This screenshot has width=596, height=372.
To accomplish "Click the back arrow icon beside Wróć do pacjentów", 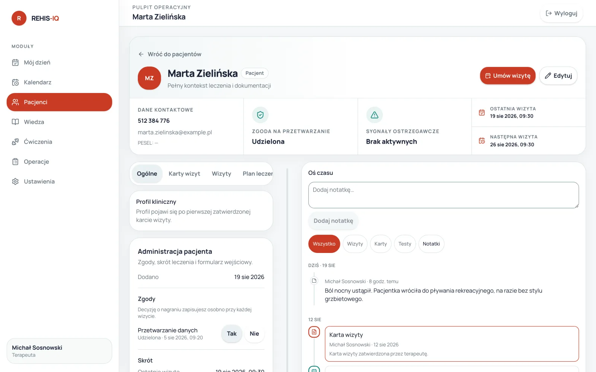I will [141, 54].
